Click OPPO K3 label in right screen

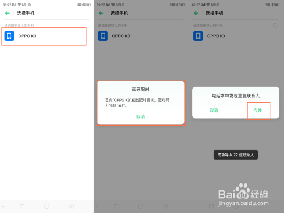pos(216,36)
